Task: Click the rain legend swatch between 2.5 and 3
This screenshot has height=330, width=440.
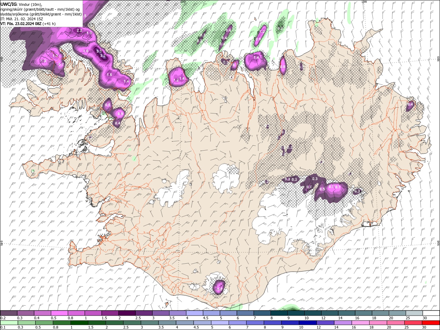Action: 132,323
